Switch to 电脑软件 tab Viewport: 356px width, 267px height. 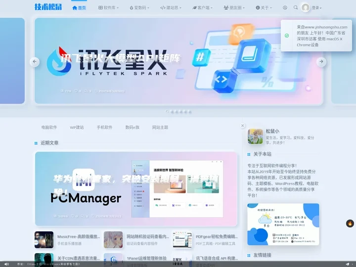[x=49, y=128]
